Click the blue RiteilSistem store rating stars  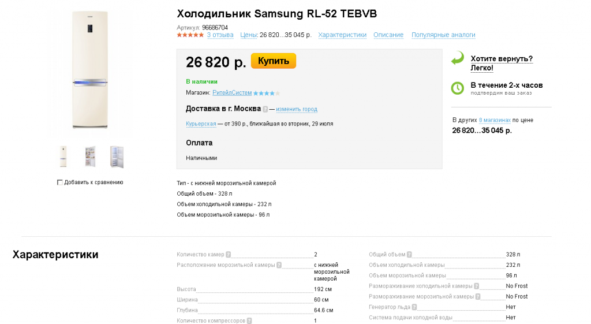tap(267, 93)
